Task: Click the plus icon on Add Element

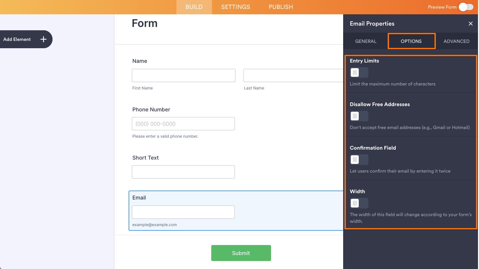Action: [44, 39]
